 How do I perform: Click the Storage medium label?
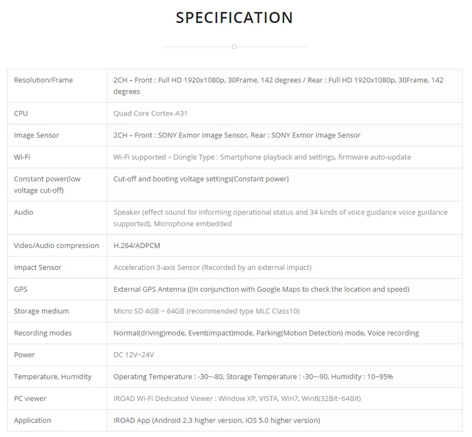tap(41, 311)
